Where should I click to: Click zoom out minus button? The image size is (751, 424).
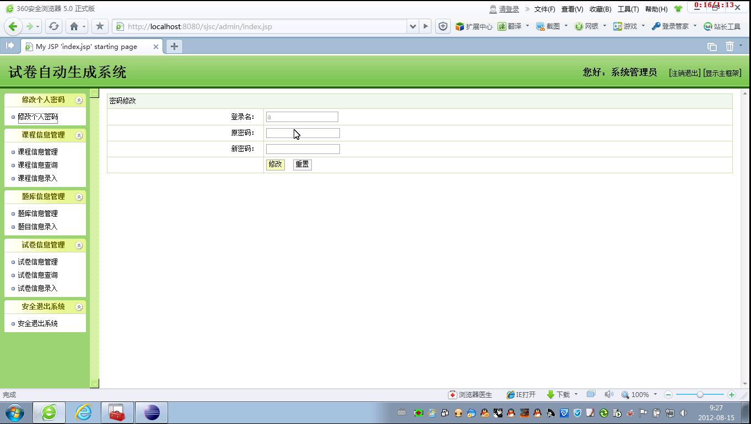point(668,394)
